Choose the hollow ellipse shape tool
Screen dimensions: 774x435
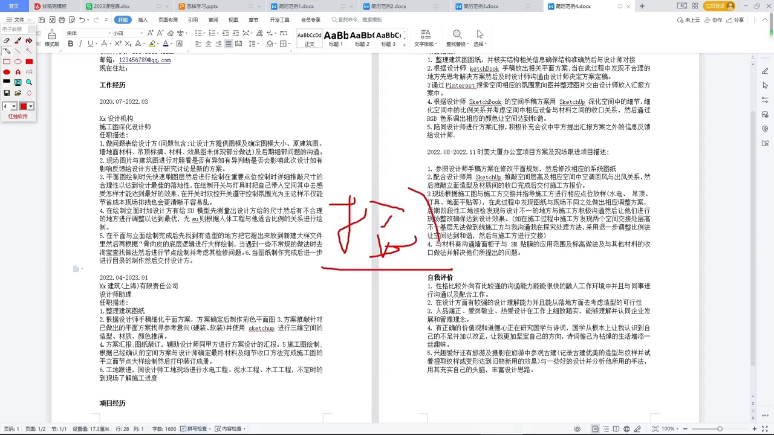click(x=18, y=62)
